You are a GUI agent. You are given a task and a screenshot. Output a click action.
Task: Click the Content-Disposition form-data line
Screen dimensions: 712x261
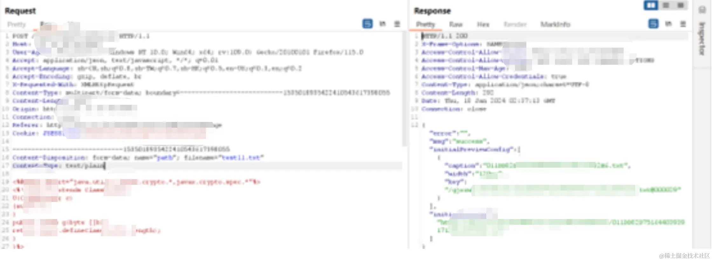[x=138, y=157]
